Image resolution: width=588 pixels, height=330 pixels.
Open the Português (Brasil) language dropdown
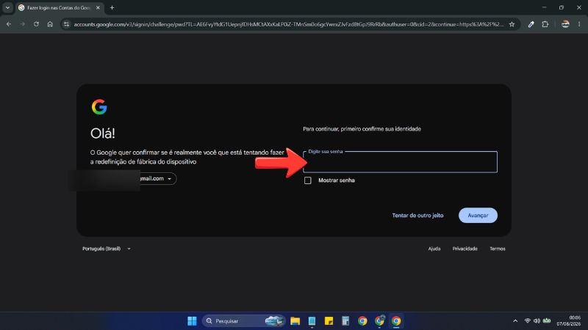tap(107, 249)
